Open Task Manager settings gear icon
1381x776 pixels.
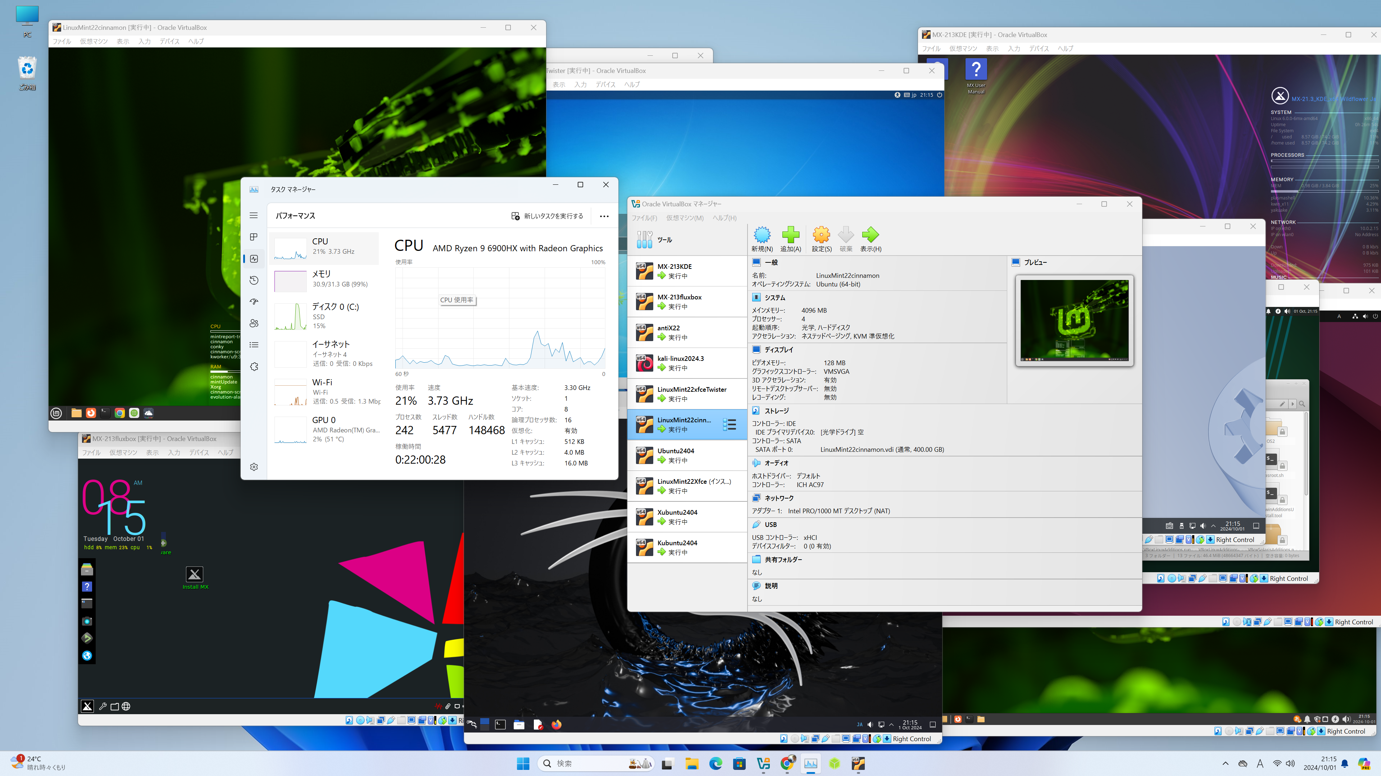pyautogui.click(x=254, y=467)
